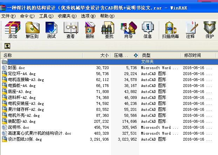Click the sort arrow on 压缩 column
The height and width of the screenshot is (155, 218).
click(136, 55)
